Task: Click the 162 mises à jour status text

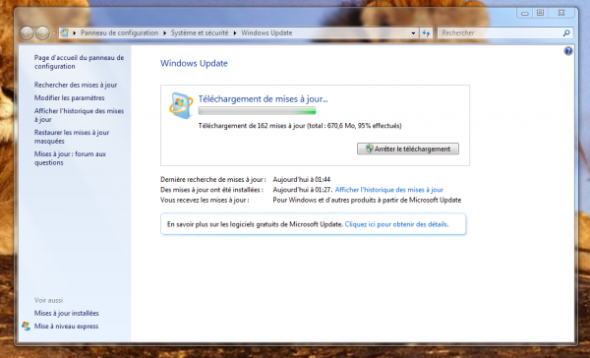Action: coord(300,126)
